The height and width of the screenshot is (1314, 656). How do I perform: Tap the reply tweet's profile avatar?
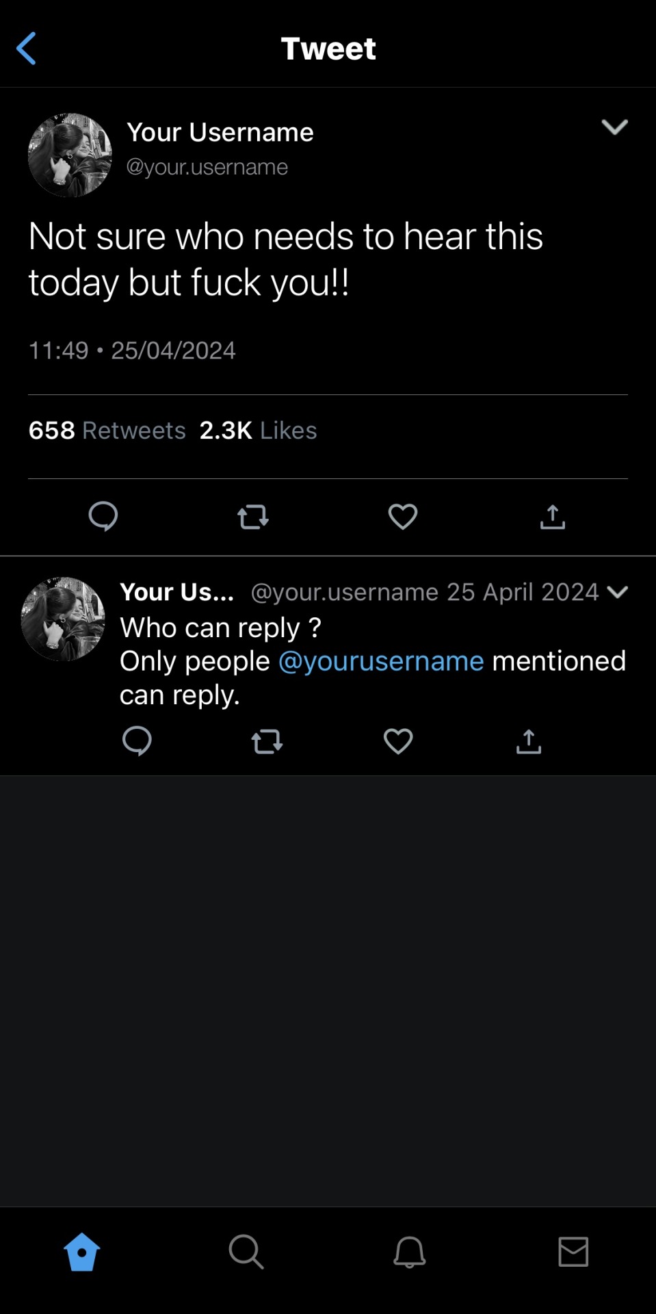point(63,619)
